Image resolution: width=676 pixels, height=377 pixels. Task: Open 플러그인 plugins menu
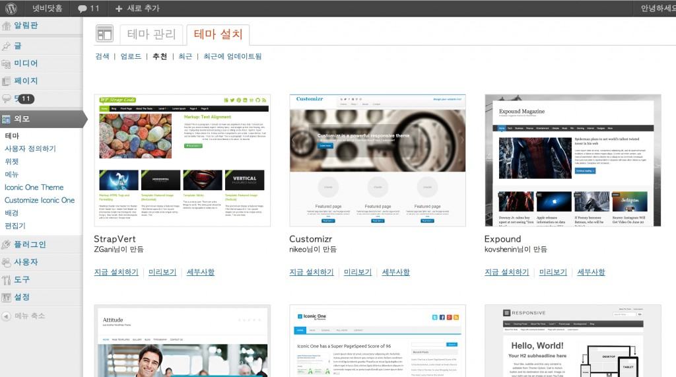click(x=30, y=244)
